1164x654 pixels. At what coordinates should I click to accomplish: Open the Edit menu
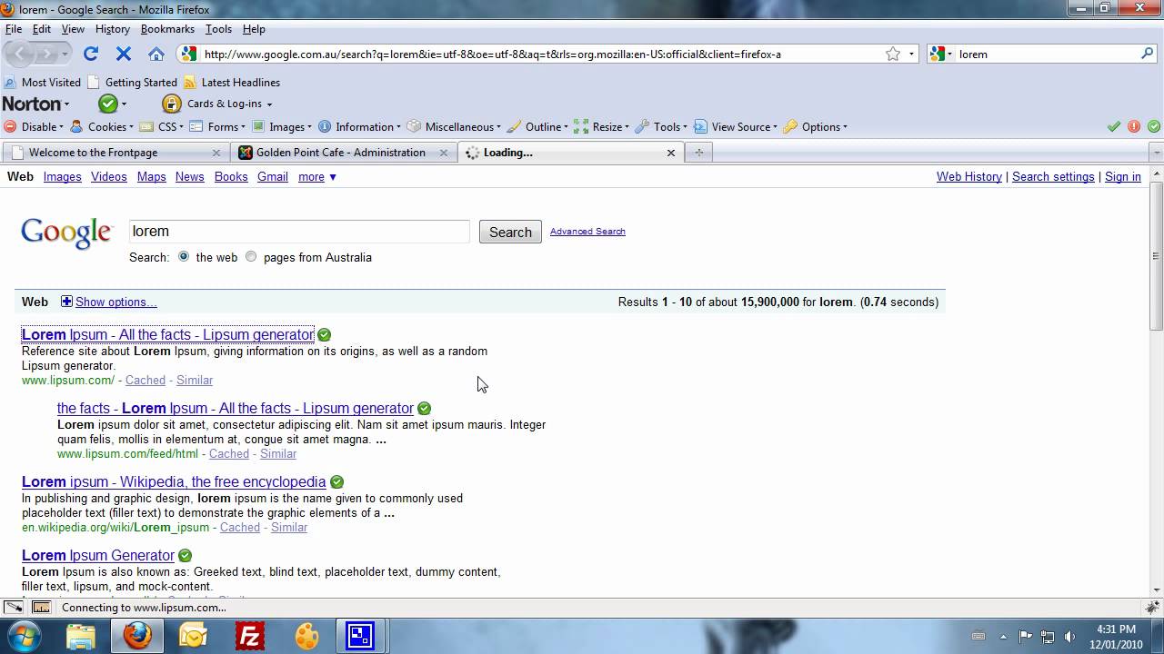click(42, 29)
